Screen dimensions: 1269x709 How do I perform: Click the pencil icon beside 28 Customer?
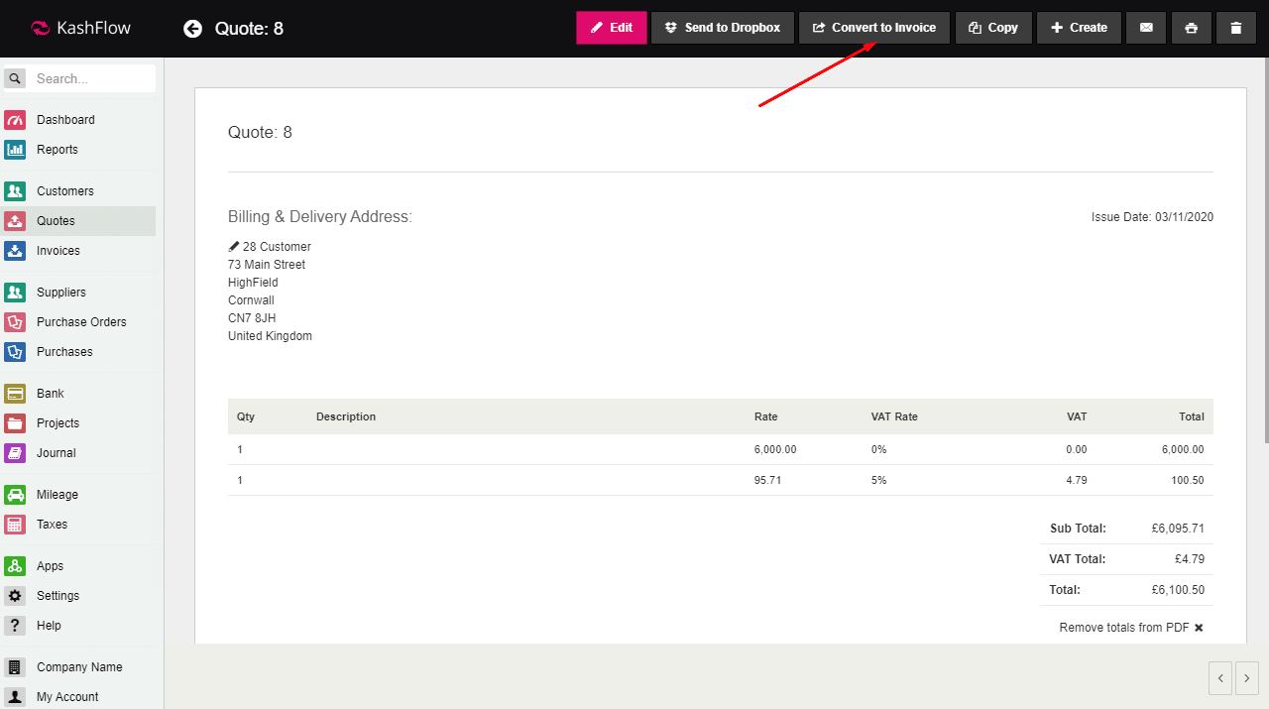pyautogui.click(x=234, y=247)
